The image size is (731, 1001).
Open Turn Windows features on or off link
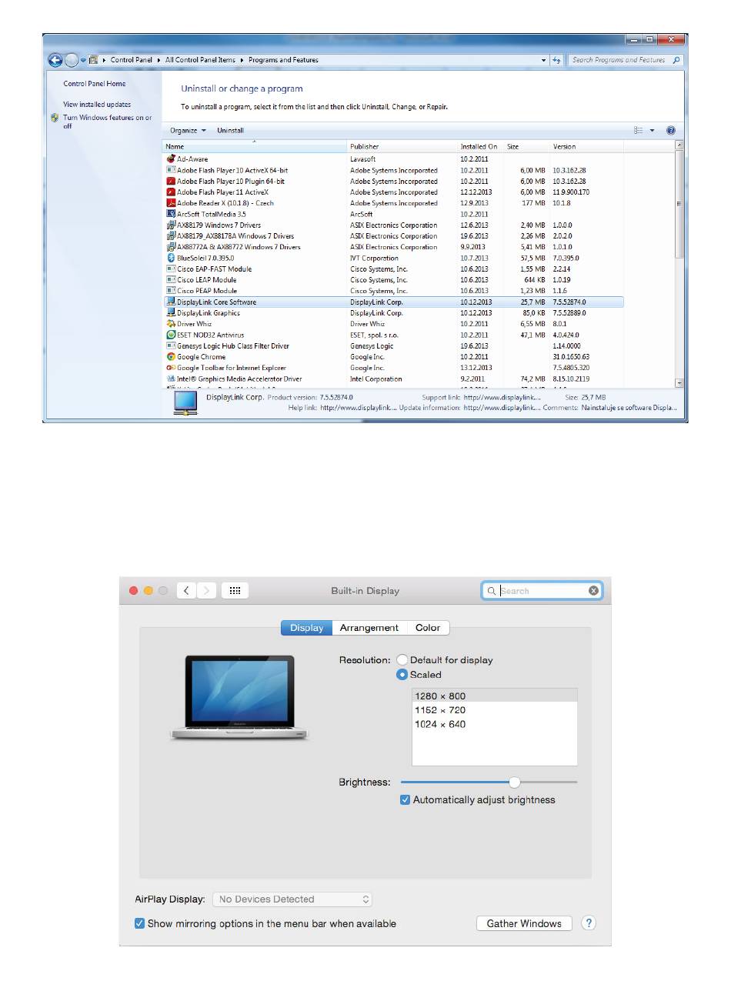click(107, 122)
